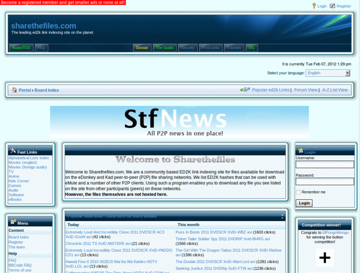Click the font-size icon beside Popular ed2k Links
Viewport: 364px width, 273px height.
click(x=245, y=89)
